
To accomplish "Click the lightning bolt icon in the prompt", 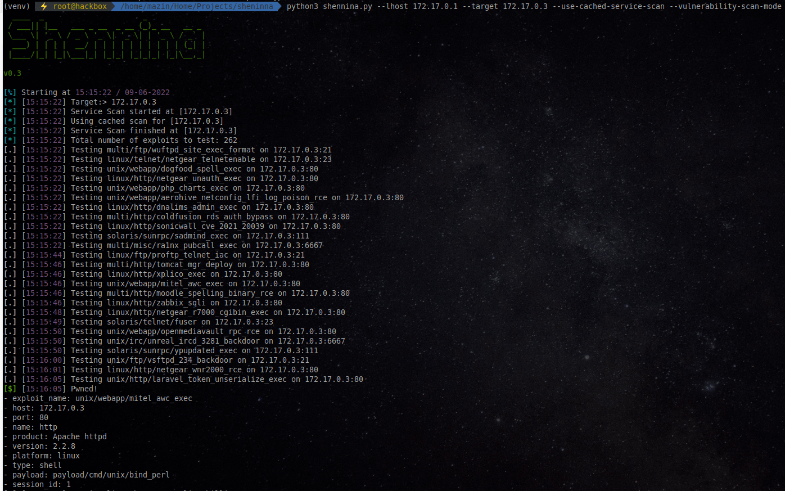I will (44, 6).
